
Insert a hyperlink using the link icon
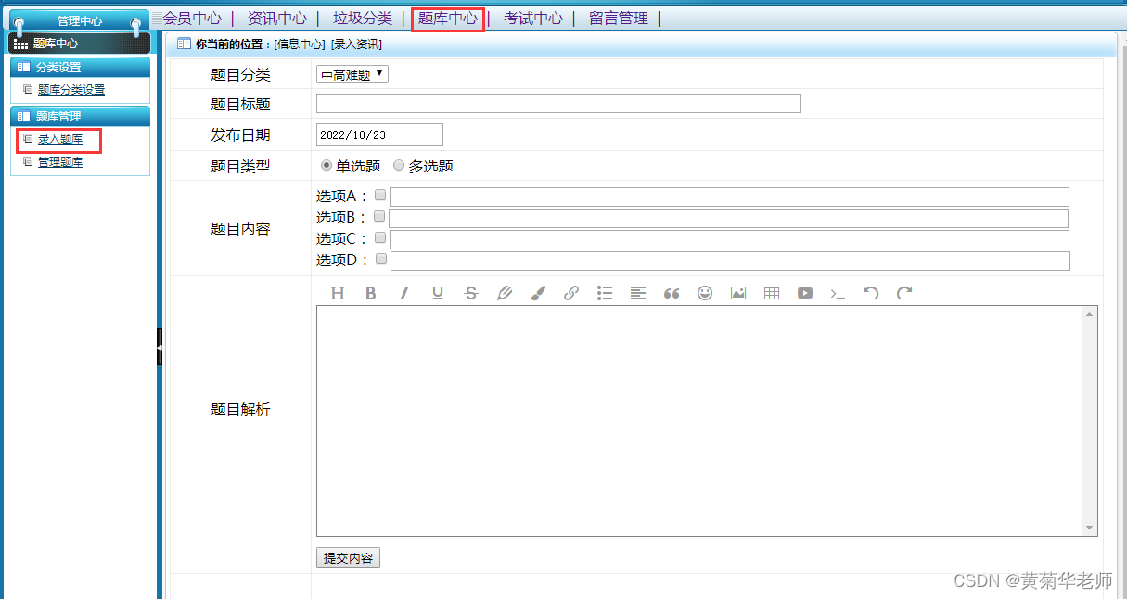click(570, 293)
